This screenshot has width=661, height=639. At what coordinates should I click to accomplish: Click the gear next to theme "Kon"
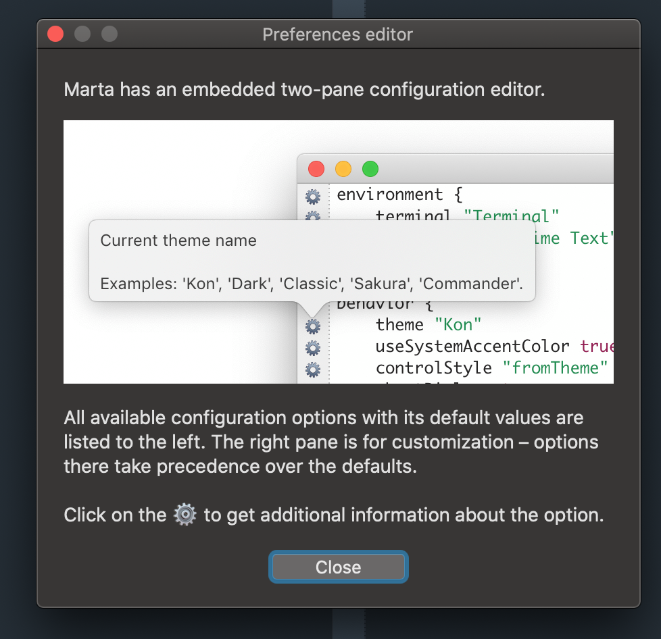coord(313,326)
